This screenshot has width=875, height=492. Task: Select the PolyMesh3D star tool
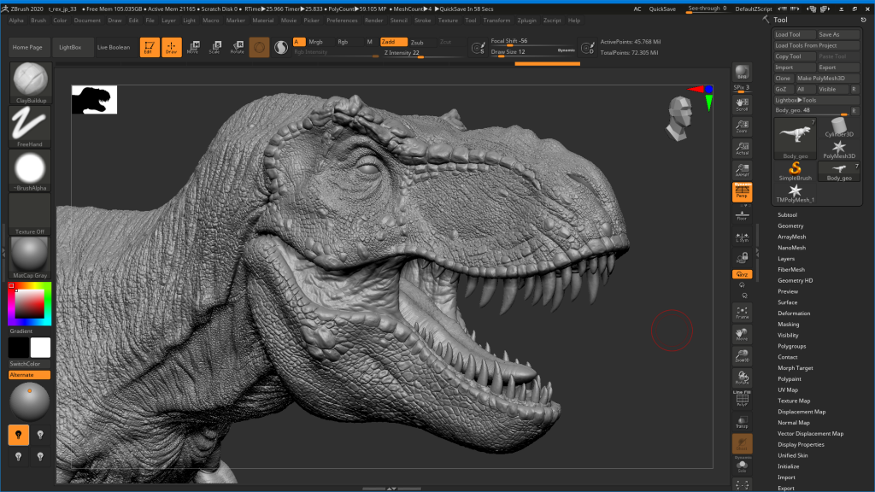pos(839,149)
